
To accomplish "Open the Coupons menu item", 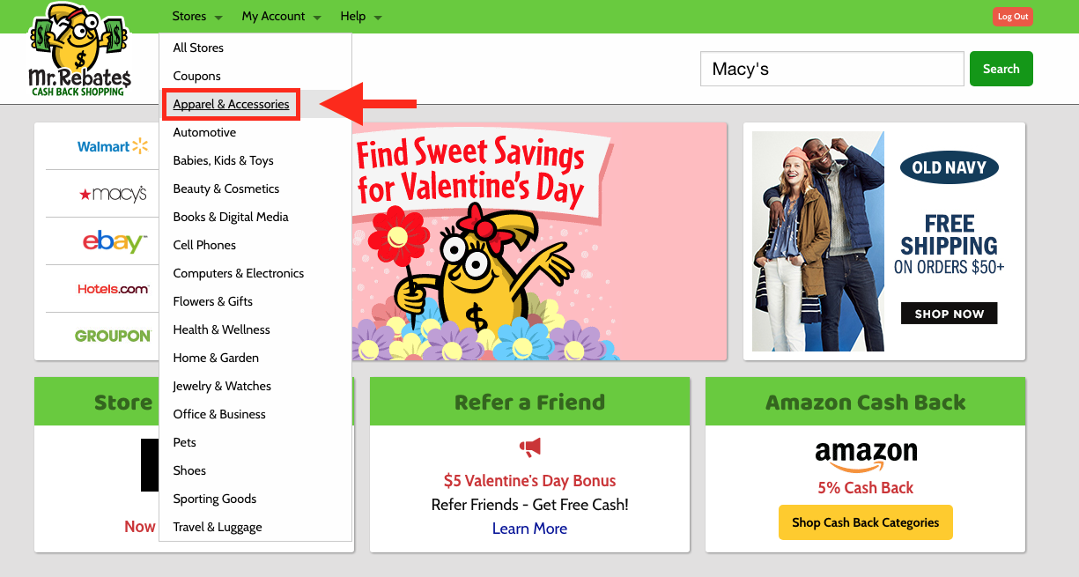I will [196, 76].
